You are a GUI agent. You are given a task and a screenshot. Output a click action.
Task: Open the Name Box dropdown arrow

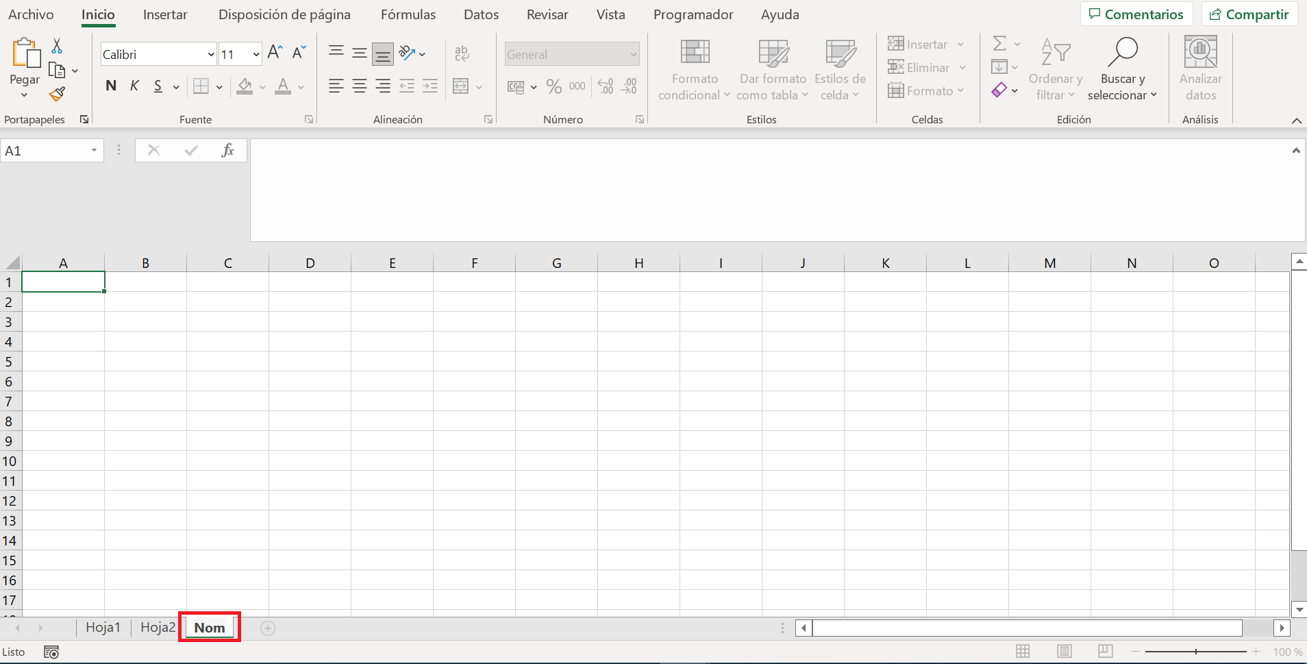(x=94, y=151)
